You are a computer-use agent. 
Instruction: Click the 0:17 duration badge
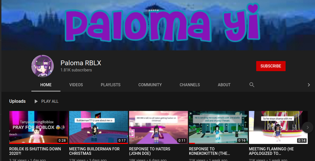pyautogui.click(x=122, y=141)
